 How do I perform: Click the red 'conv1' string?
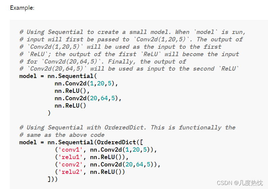tap(70, 150)
